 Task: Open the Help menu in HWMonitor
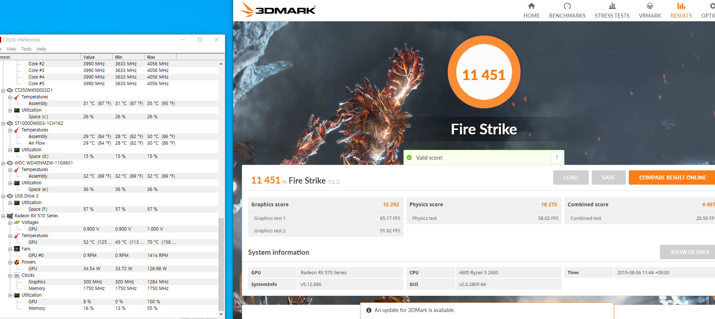click(x=41, y=49)
